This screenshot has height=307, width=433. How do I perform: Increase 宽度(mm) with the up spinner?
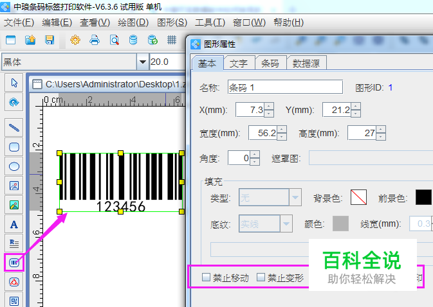coord(282,129)
